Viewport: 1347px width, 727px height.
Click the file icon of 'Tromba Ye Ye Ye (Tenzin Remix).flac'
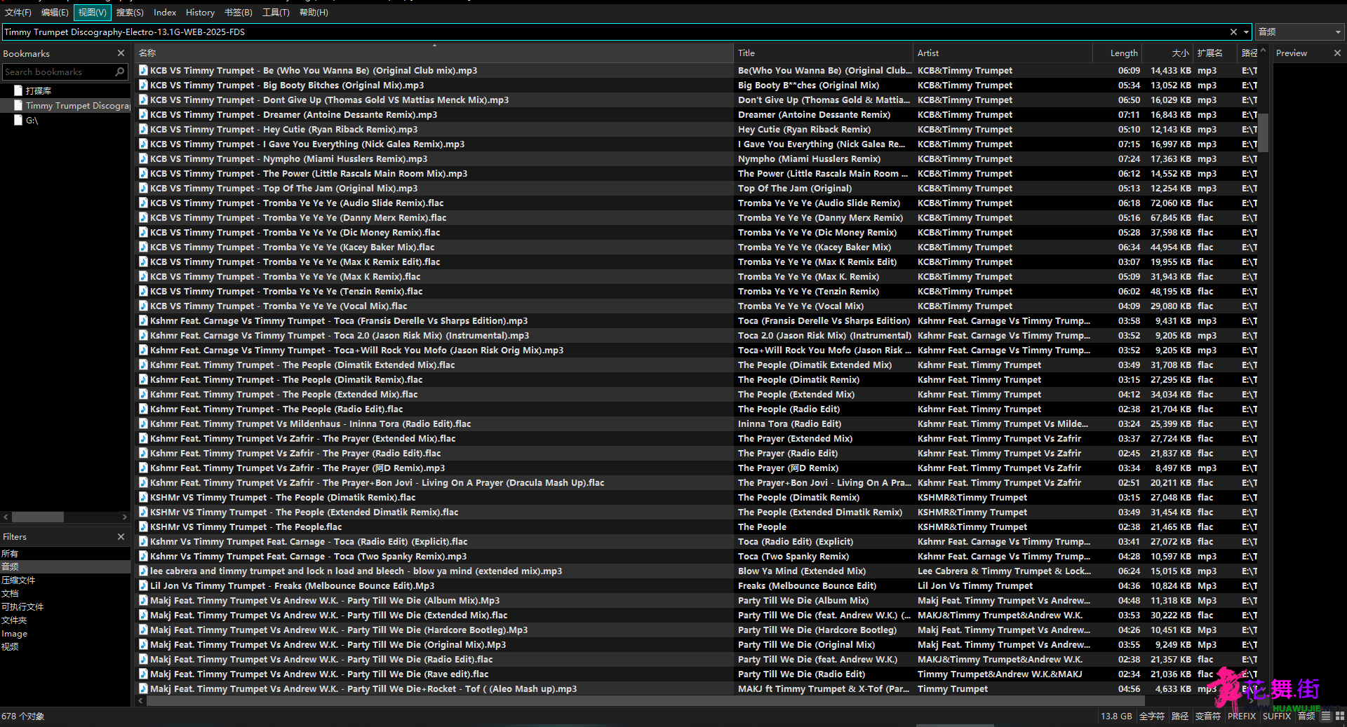tap(143, 291)
